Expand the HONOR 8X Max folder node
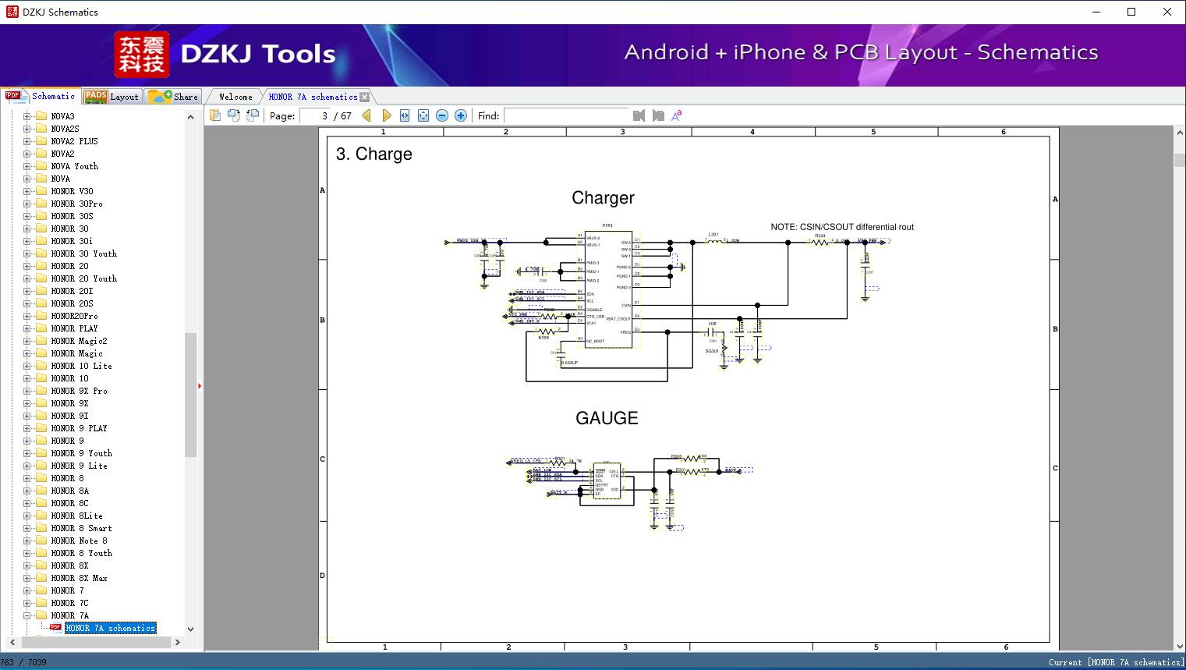 [27, 578]
